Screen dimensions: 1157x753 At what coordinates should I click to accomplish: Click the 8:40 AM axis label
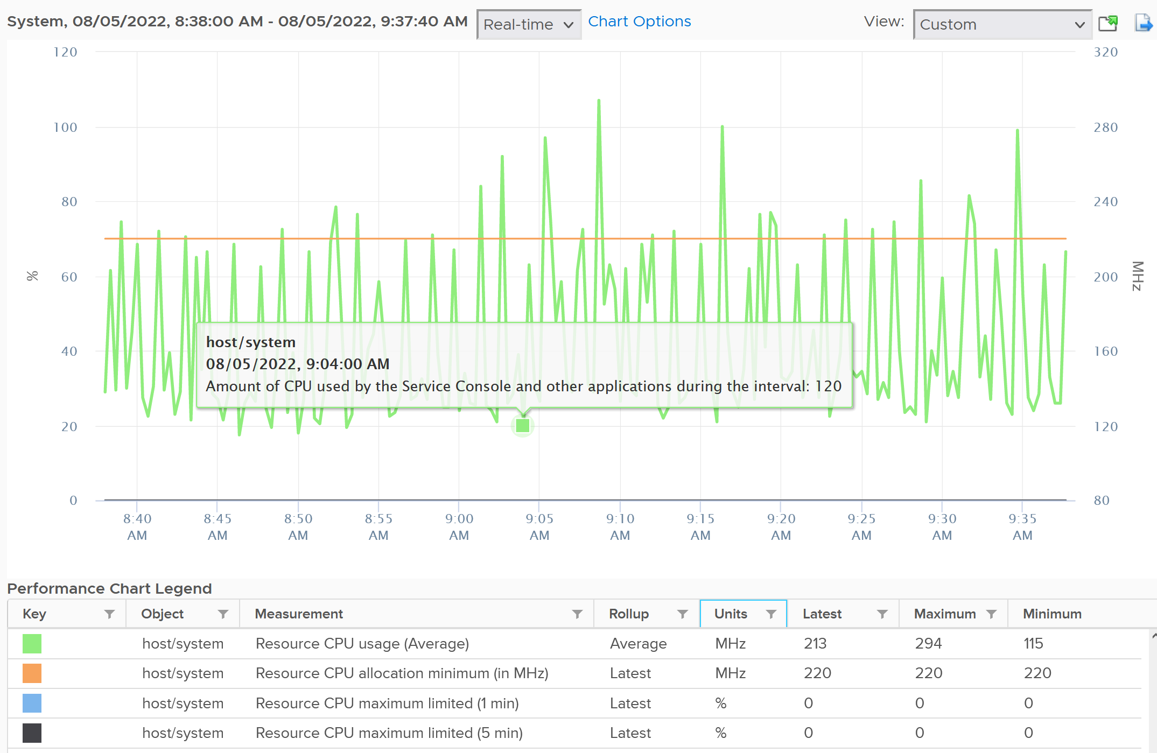(x=137, y=527)
